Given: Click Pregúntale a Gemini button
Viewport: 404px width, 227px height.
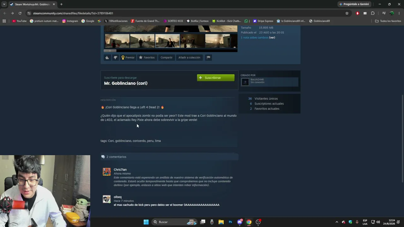Looking at the screenshot, I should [x=354, y=4].
